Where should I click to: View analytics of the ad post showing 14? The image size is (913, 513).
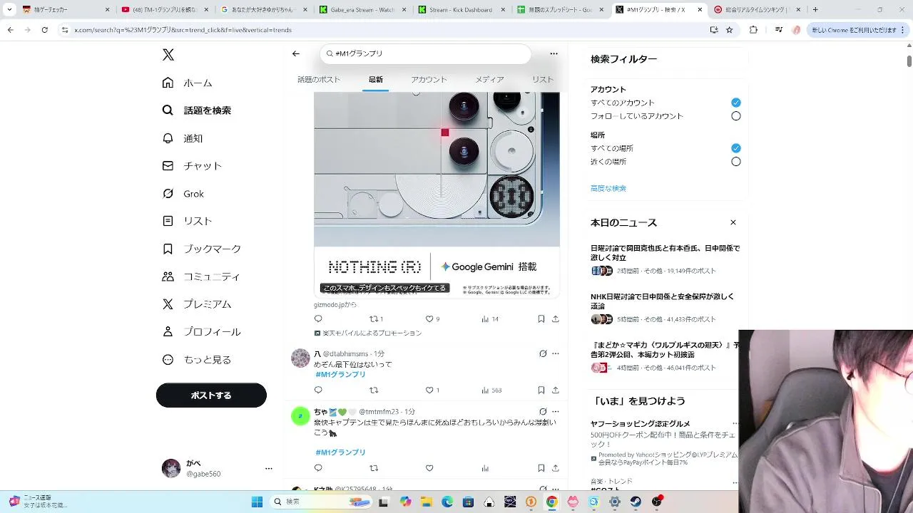click(x=489, y=319)
